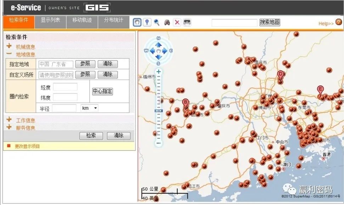Pan map north with up arrow
The width and height of the screenshot is (344, 205).
159,45
